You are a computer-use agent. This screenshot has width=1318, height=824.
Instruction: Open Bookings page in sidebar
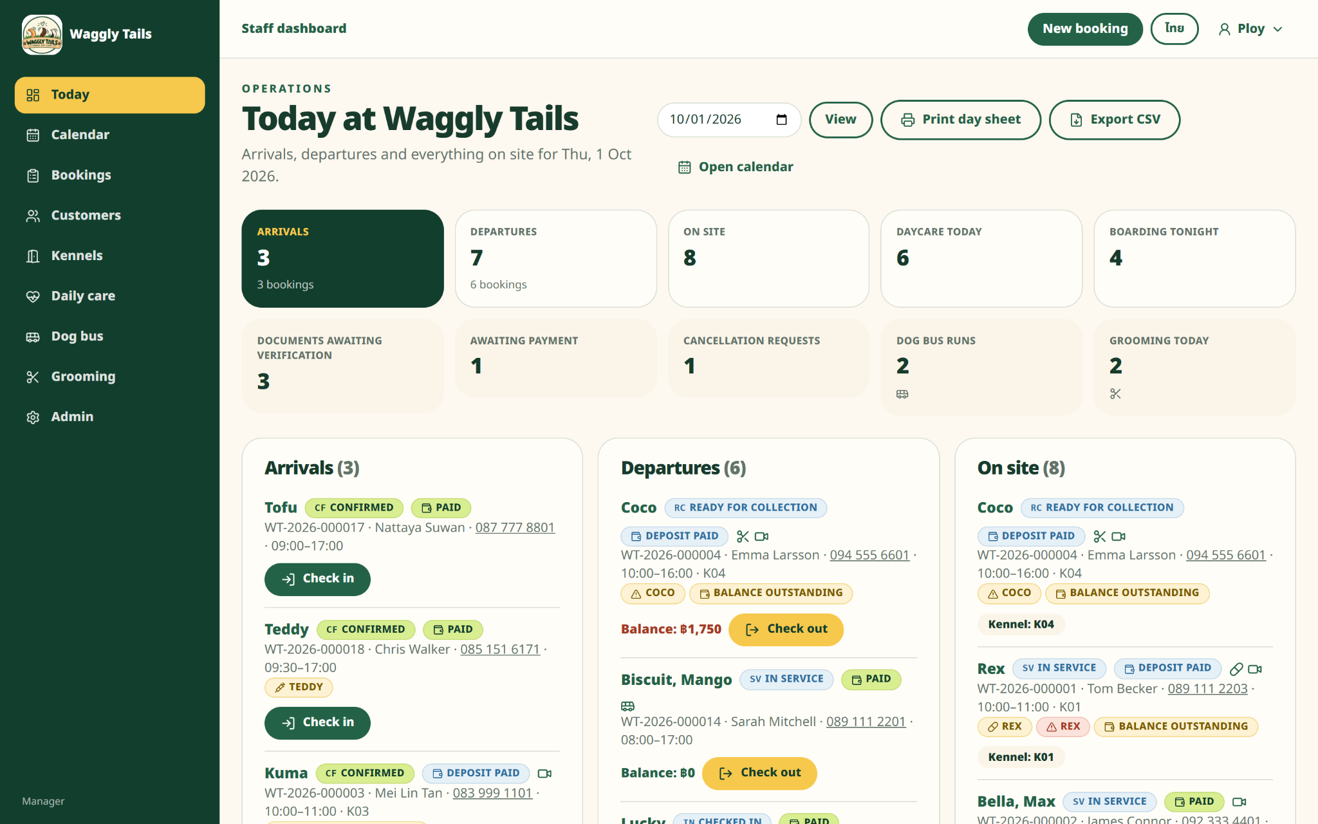click(109, 176)
